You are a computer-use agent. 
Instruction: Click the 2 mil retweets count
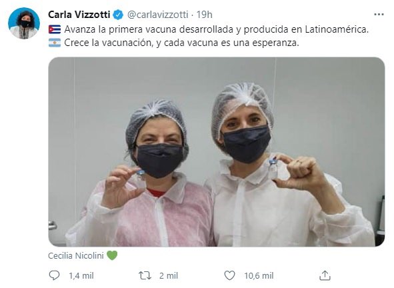(x=169, y=276)
